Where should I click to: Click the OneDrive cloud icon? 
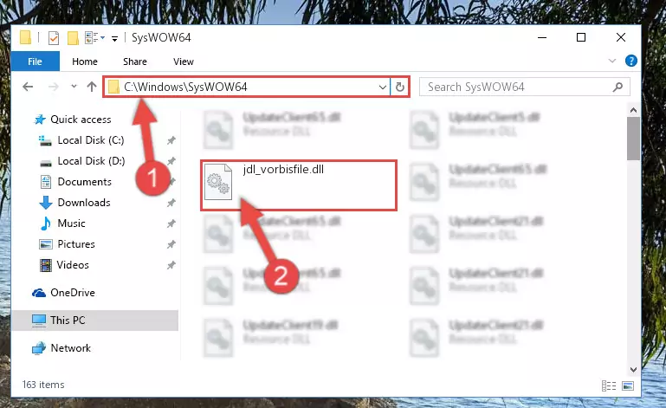[39, 293]
